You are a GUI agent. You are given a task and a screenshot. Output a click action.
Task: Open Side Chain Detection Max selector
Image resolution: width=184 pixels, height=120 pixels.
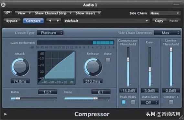coord(167,33)
